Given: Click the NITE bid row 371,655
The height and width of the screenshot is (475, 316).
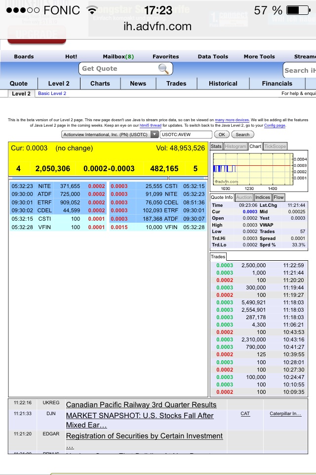Looking at the screenshot, I should (58, 186).
